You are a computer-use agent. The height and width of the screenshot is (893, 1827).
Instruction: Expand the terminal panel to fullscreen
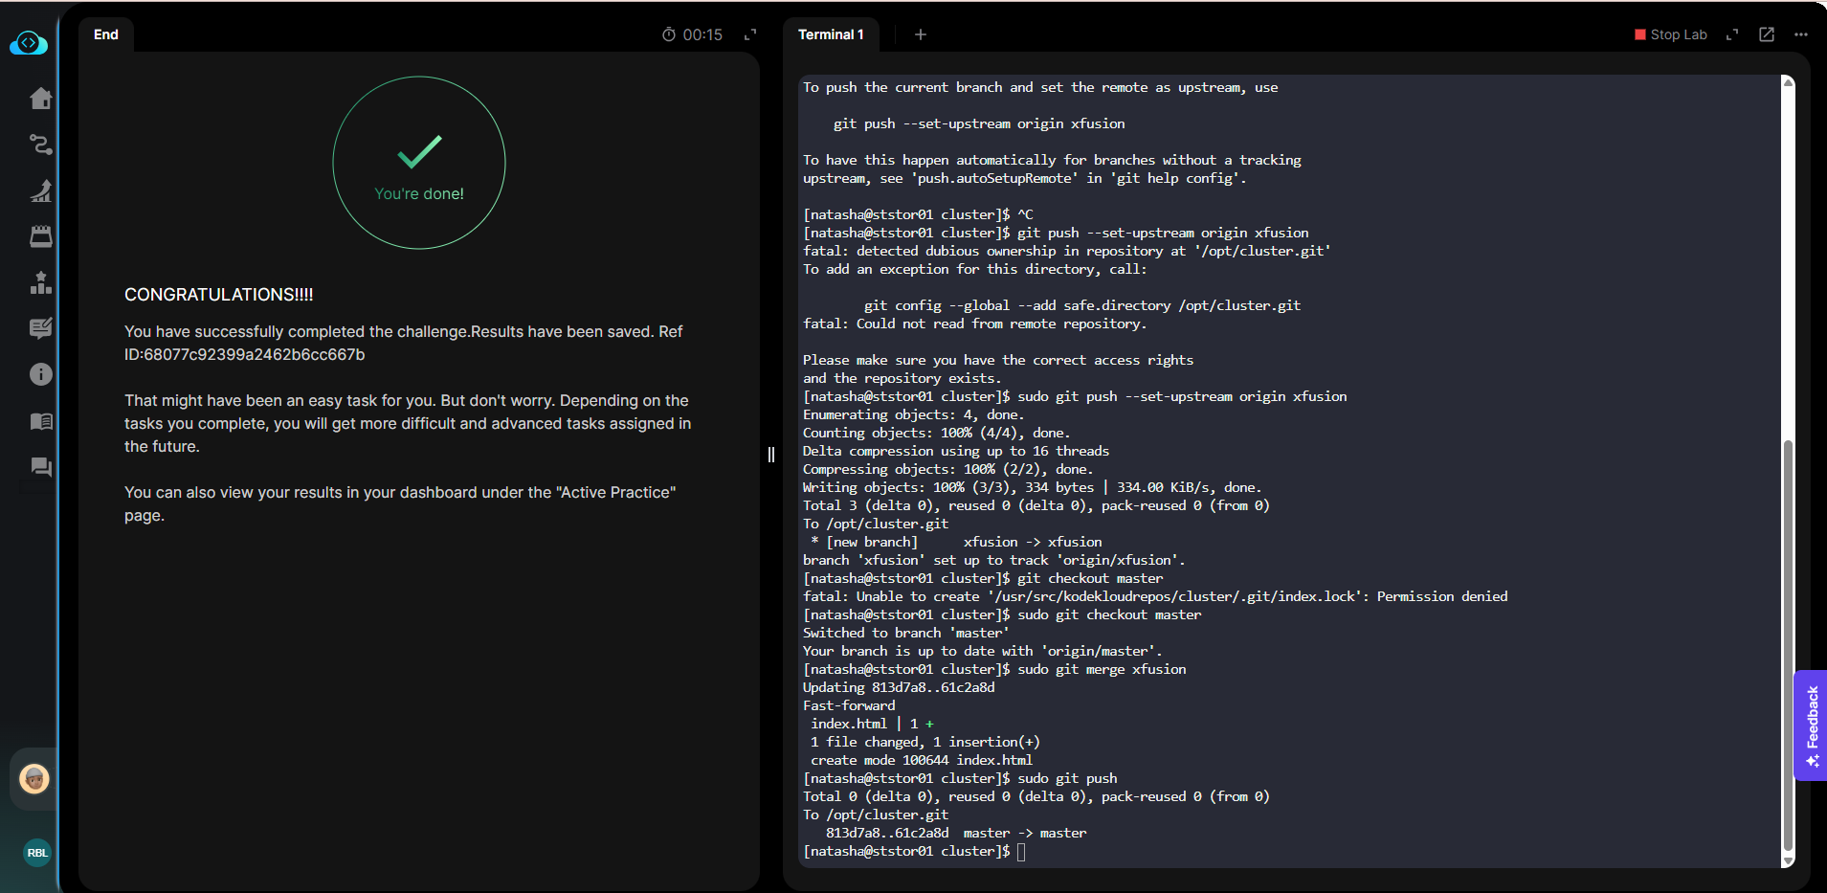point(1732,34)
